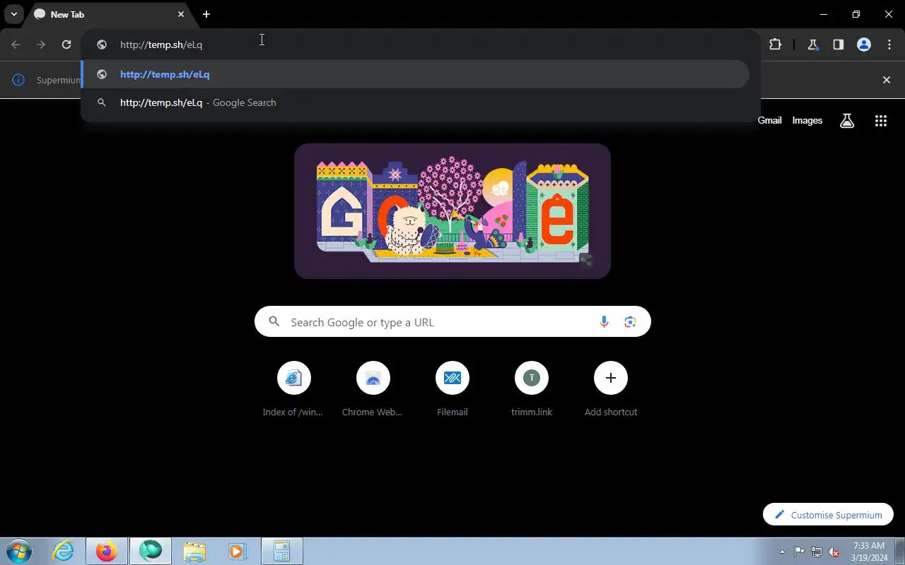This screenshot has width=905, height=565.
Task: Open the browser three-dot menu
Action: click(889, 44)
